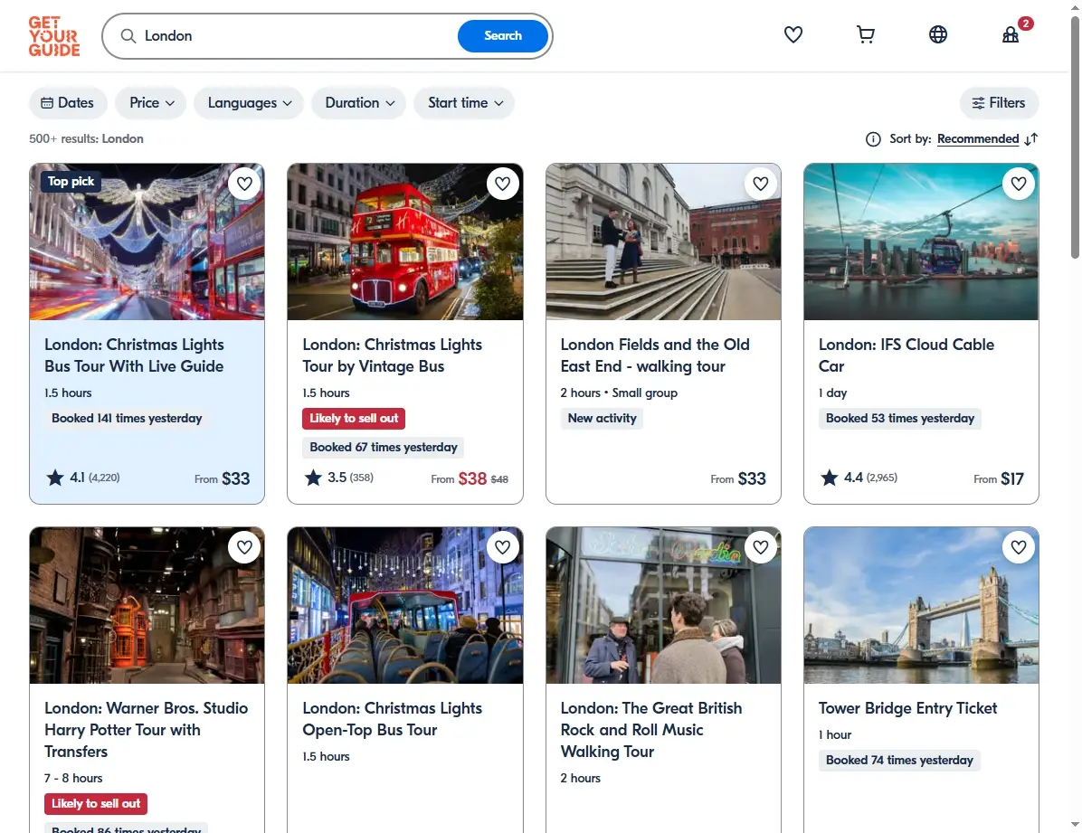
Task: Click the Top pick badge
Action: click(x=71, y=182)
